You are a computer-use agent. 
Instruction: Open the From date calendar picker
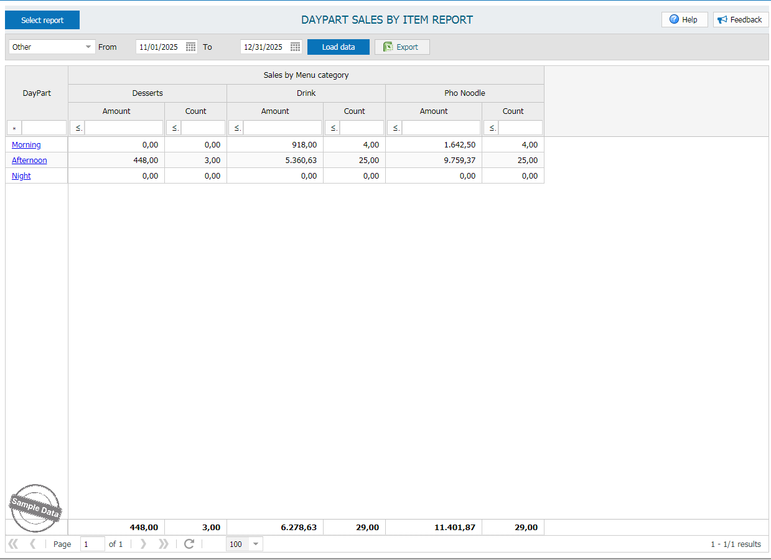[191, 47]
